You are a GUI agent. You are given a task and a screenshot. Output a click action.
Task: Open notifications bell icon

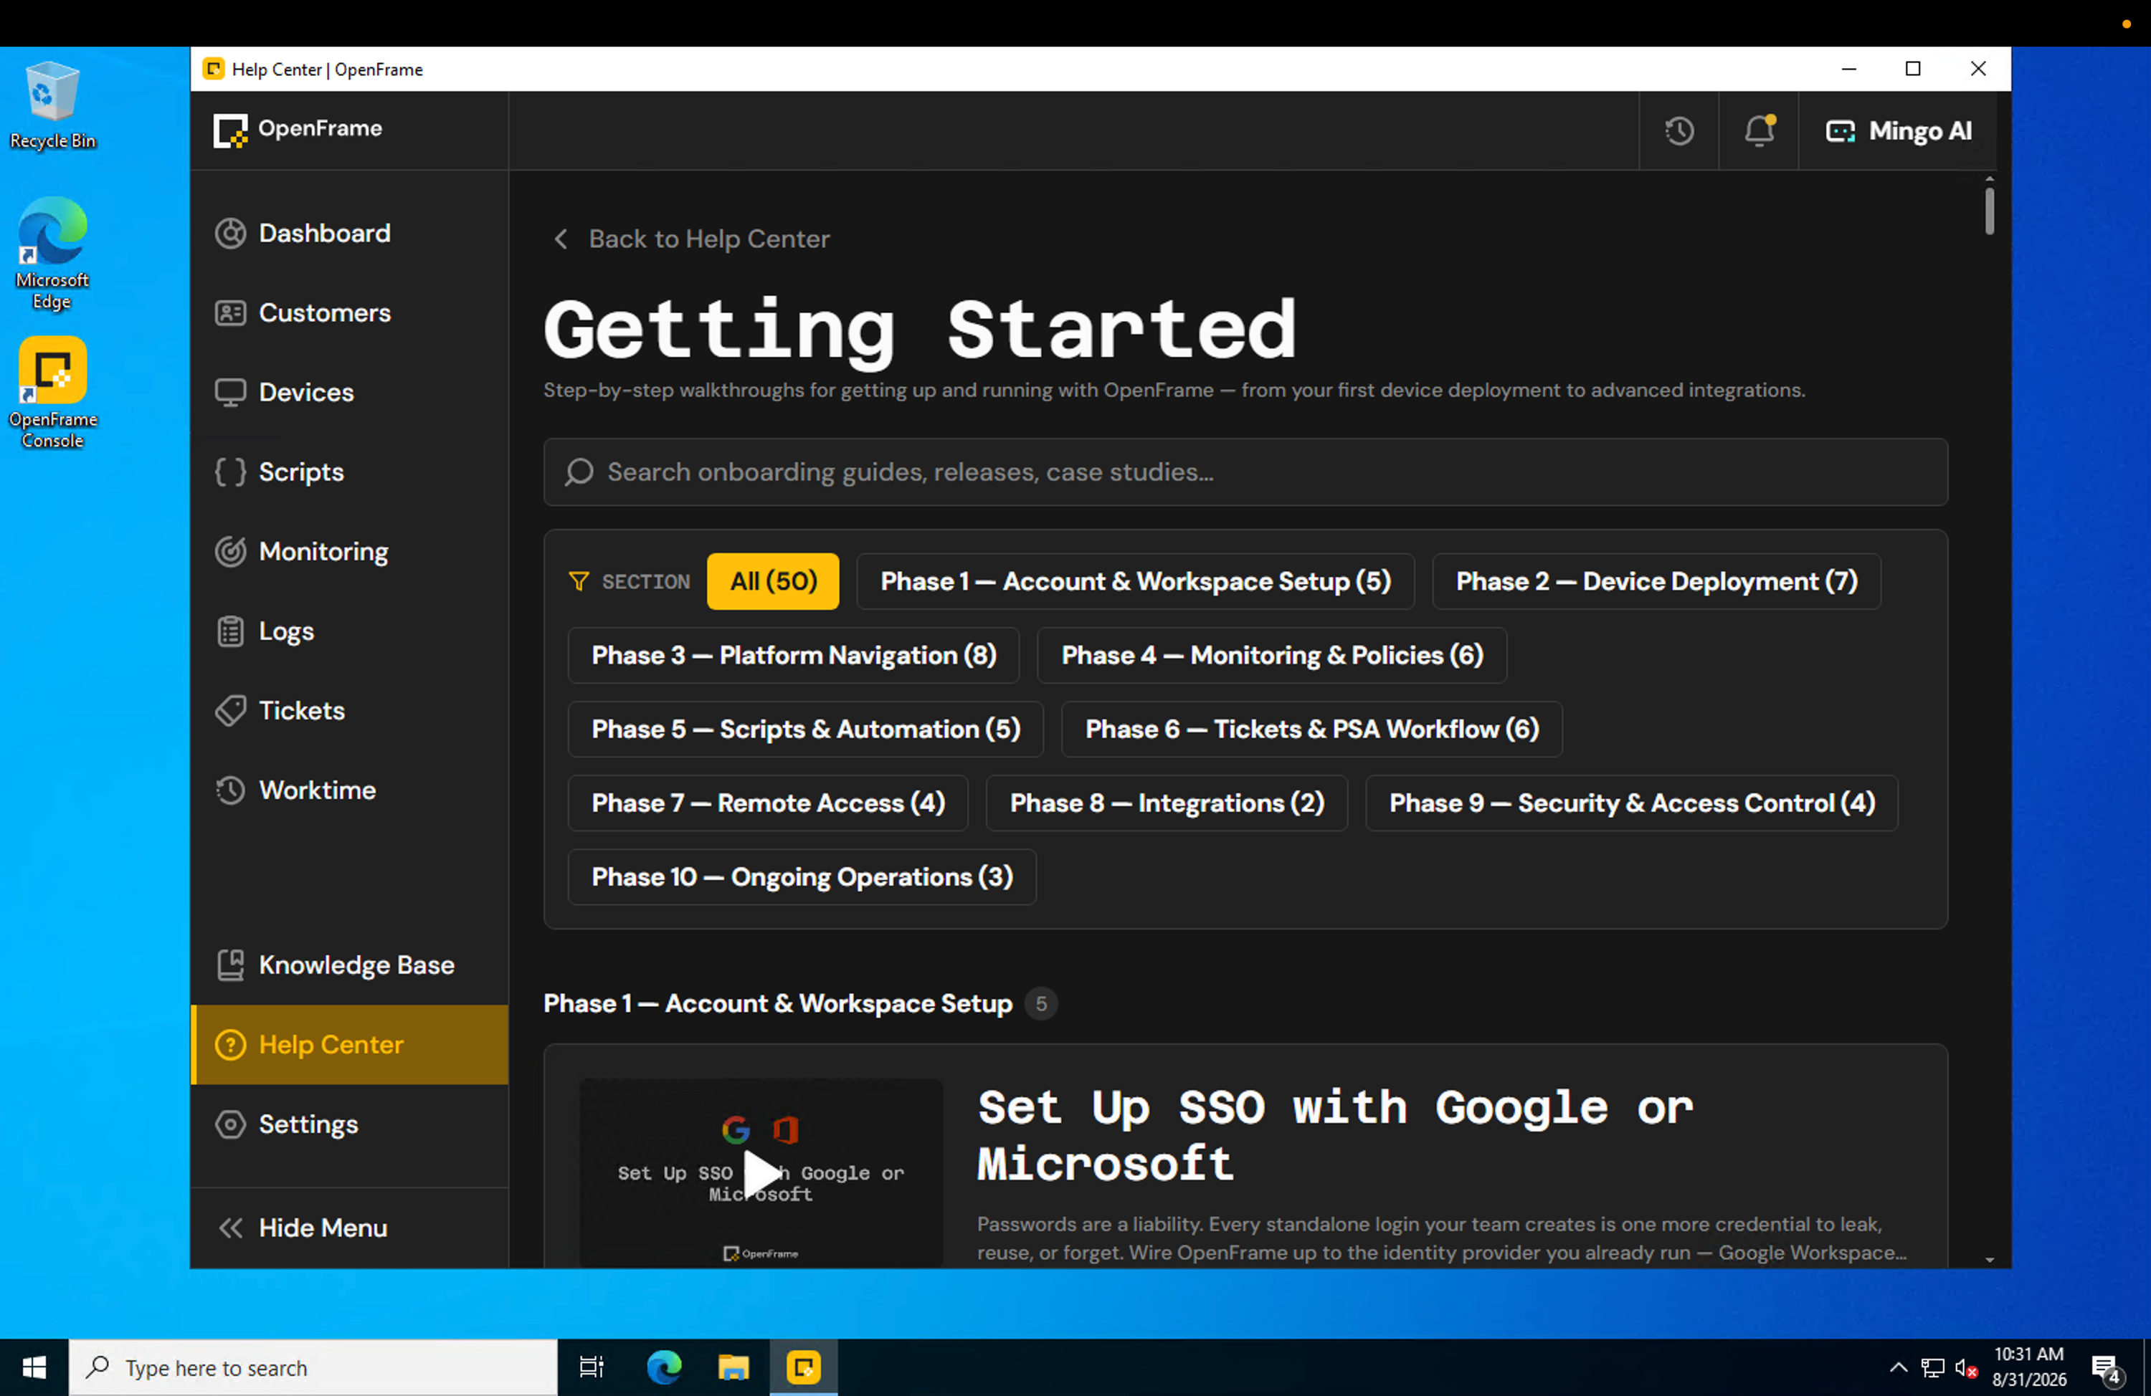pyautogui.click(x=1758, y=131)
